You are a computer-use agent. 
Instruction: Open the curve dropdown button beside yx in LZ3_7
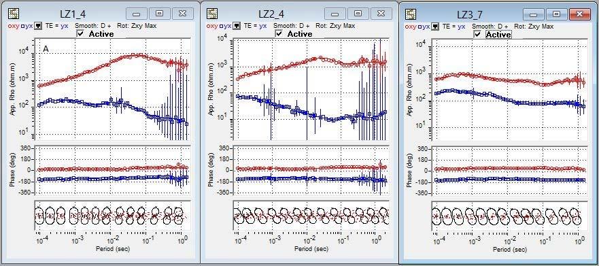click(436, 27)
